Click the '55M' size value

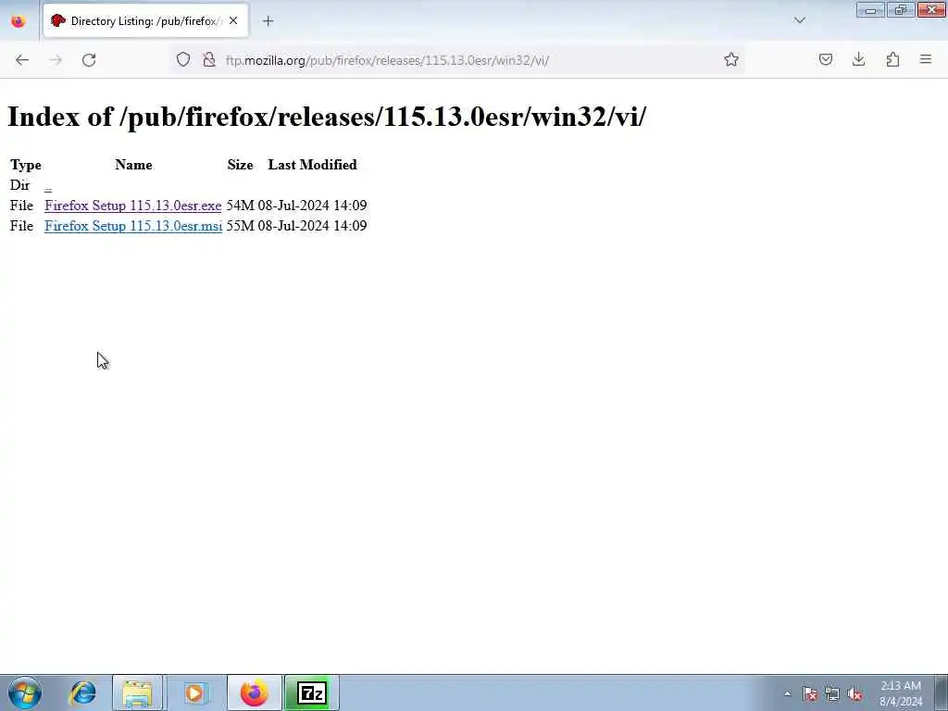(240, 226)
